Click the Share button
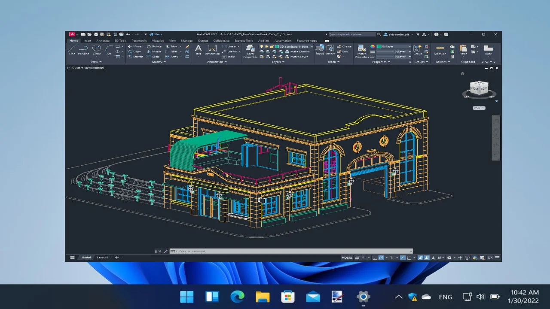 coord(156,34)
